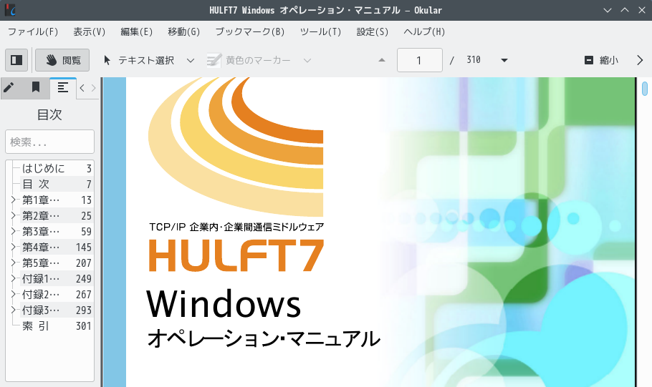Open the yellow marker dropdown arrow
This screenshot has height=387, width=652.
click(x=307, y=61)
